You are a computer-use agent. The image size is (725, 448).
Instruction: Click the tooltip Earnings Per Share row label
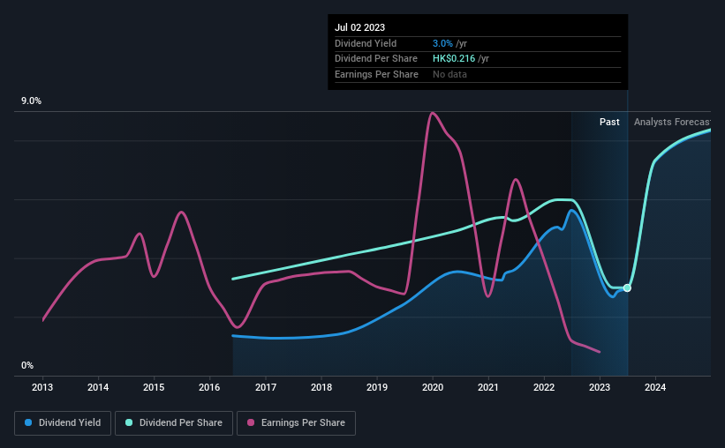[x=376, y=74]
